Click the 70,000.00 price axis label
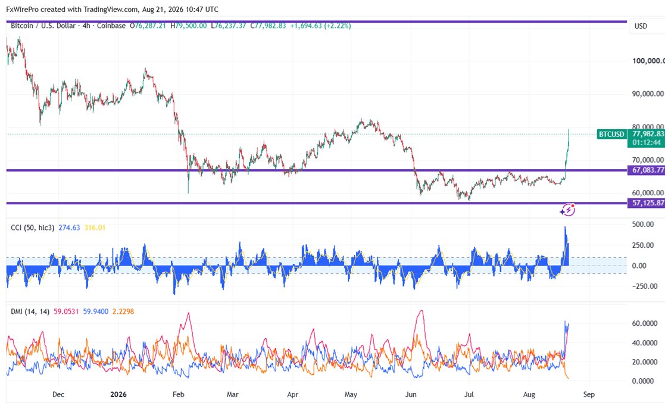 pos(648,160)
